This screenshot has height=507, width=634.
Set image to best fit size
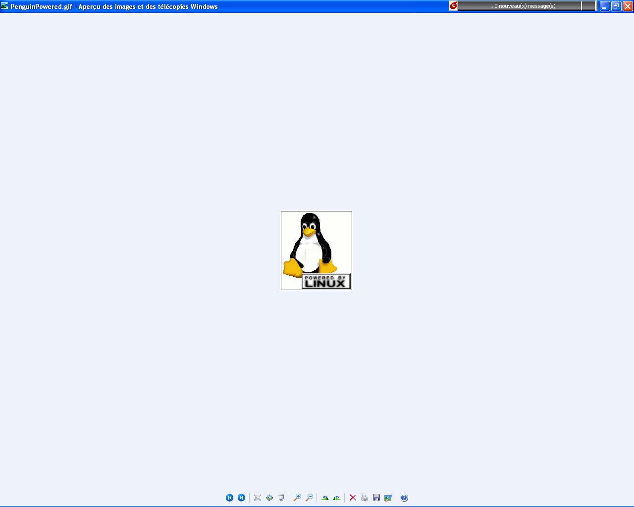pyautogui.click(x=258, y=498)
